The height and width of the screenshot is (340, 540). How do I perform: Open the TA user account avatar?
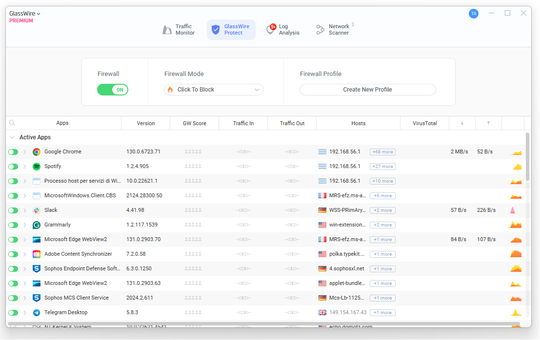pyautogui.click(x=474, y=14)
